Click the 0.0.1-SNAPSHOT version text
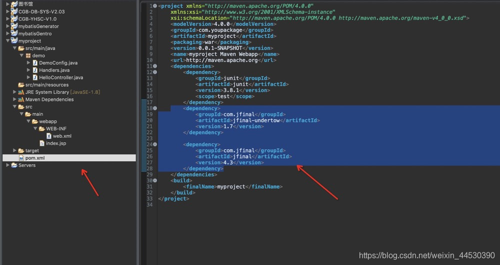 pyautogui.click(x=220, y=48)
